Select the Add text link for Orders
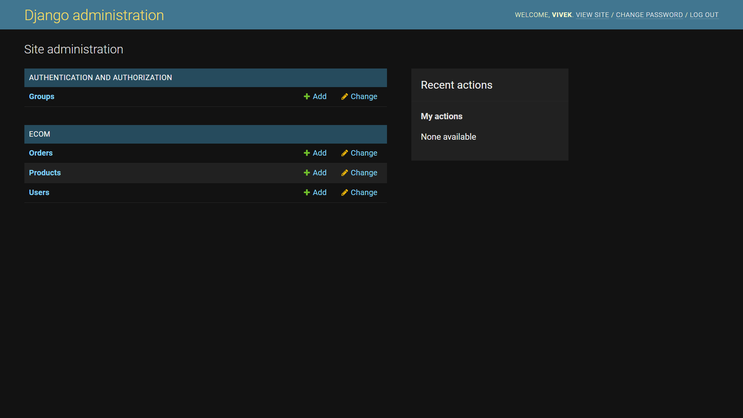Screen dimensions: 743x418 pos(320,153)
